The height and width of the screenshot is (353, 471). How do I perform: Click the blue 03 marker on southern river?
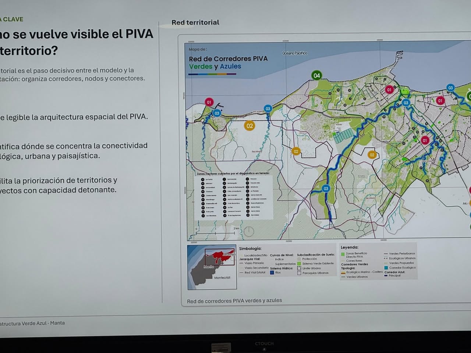326,189
